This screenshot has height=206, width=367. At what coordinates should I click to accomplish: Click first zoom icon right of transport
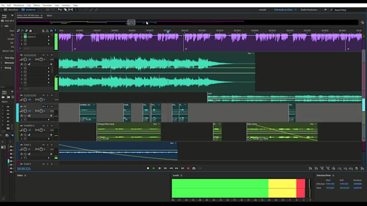click(x=310, y=168)
